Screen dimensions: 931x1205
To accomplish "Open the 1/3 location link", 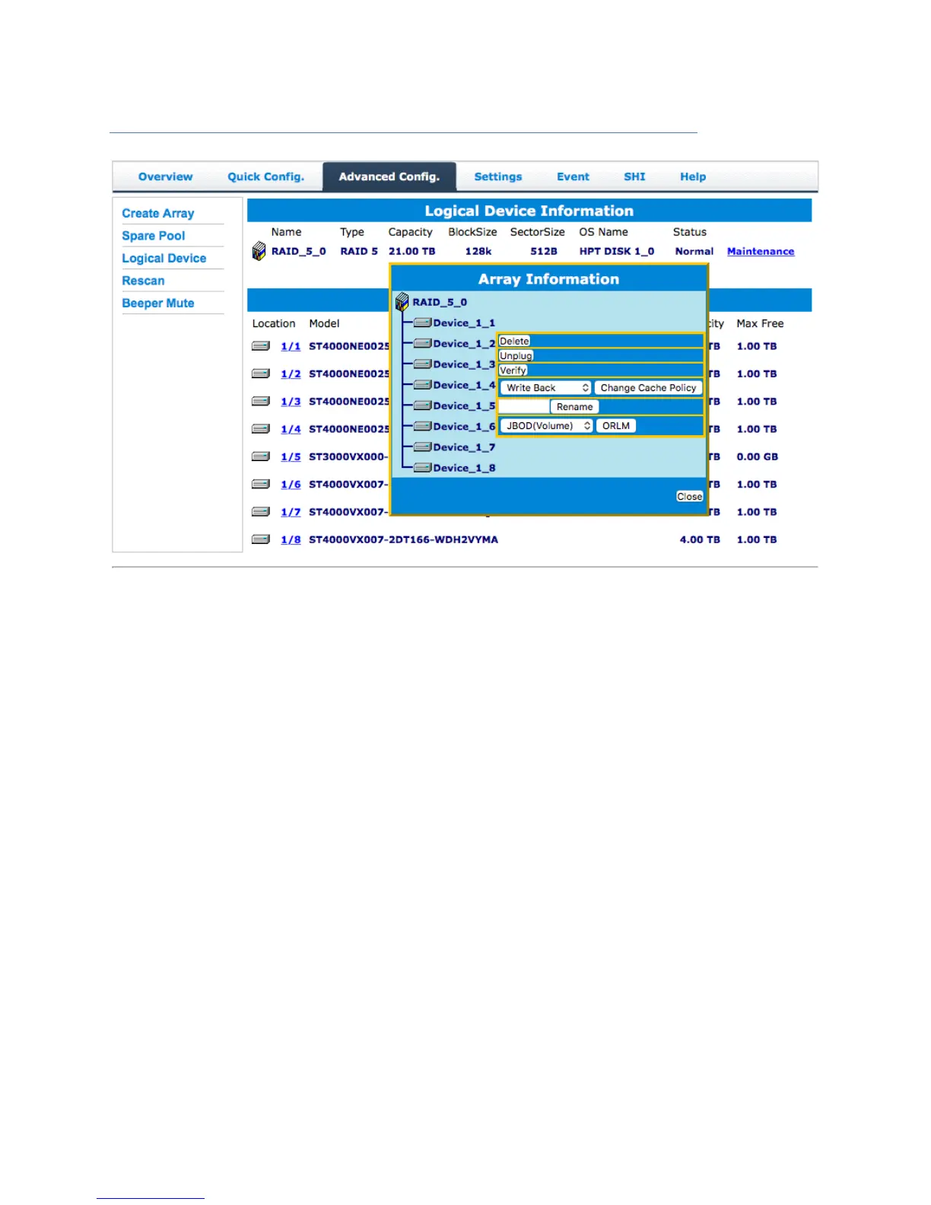I will click(291, 402).
